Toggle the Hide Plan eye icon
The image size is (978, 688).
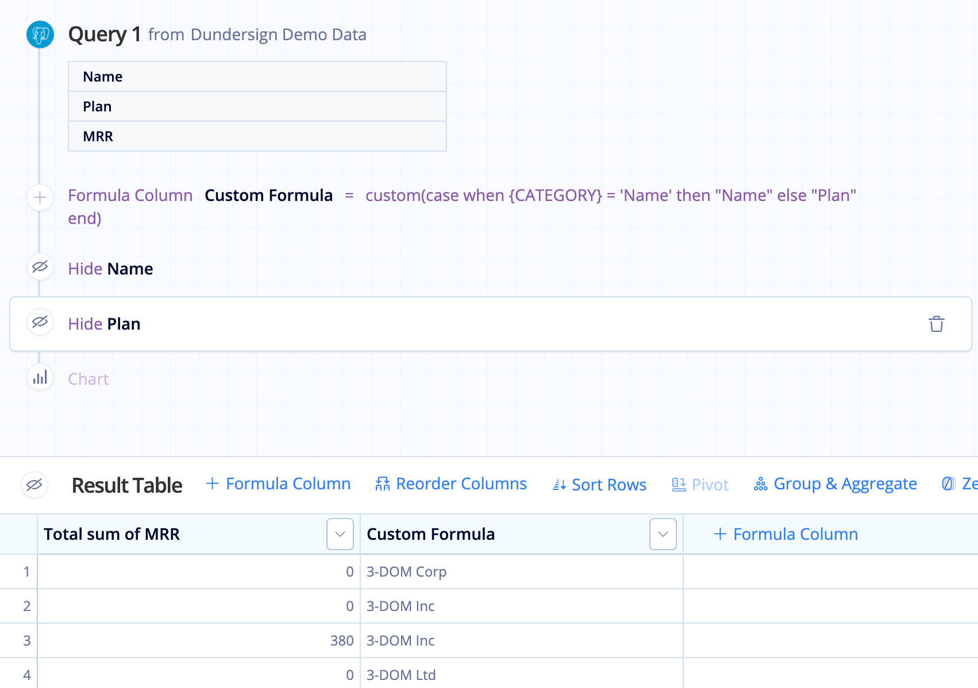coord(40,322)
